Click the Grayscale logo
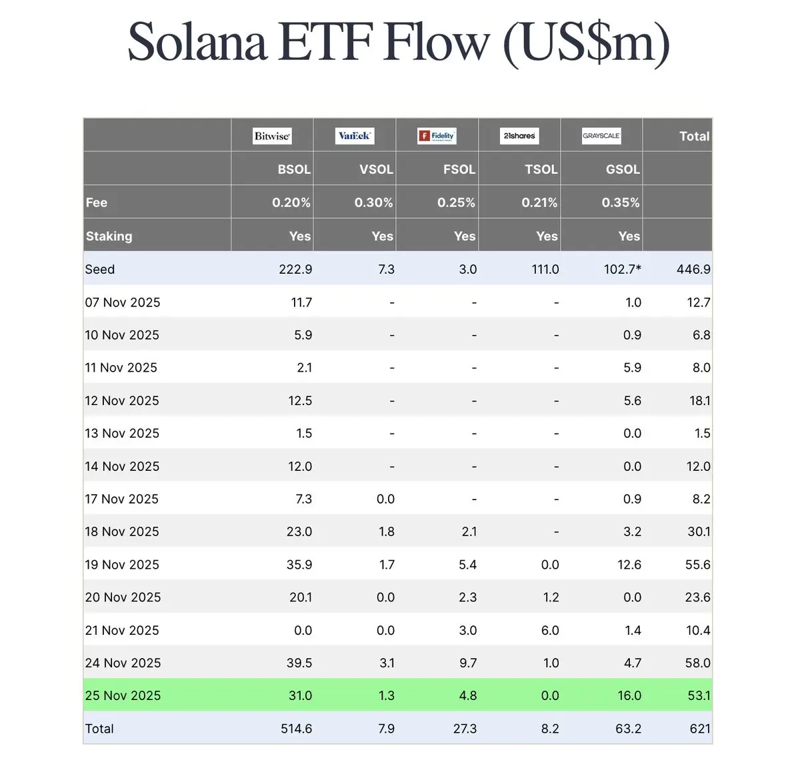 point(601,136)
